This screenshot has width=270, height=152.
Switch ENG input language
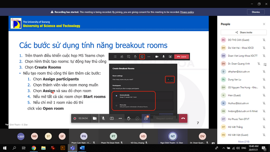pyautogui.click(x=244, y=148)
